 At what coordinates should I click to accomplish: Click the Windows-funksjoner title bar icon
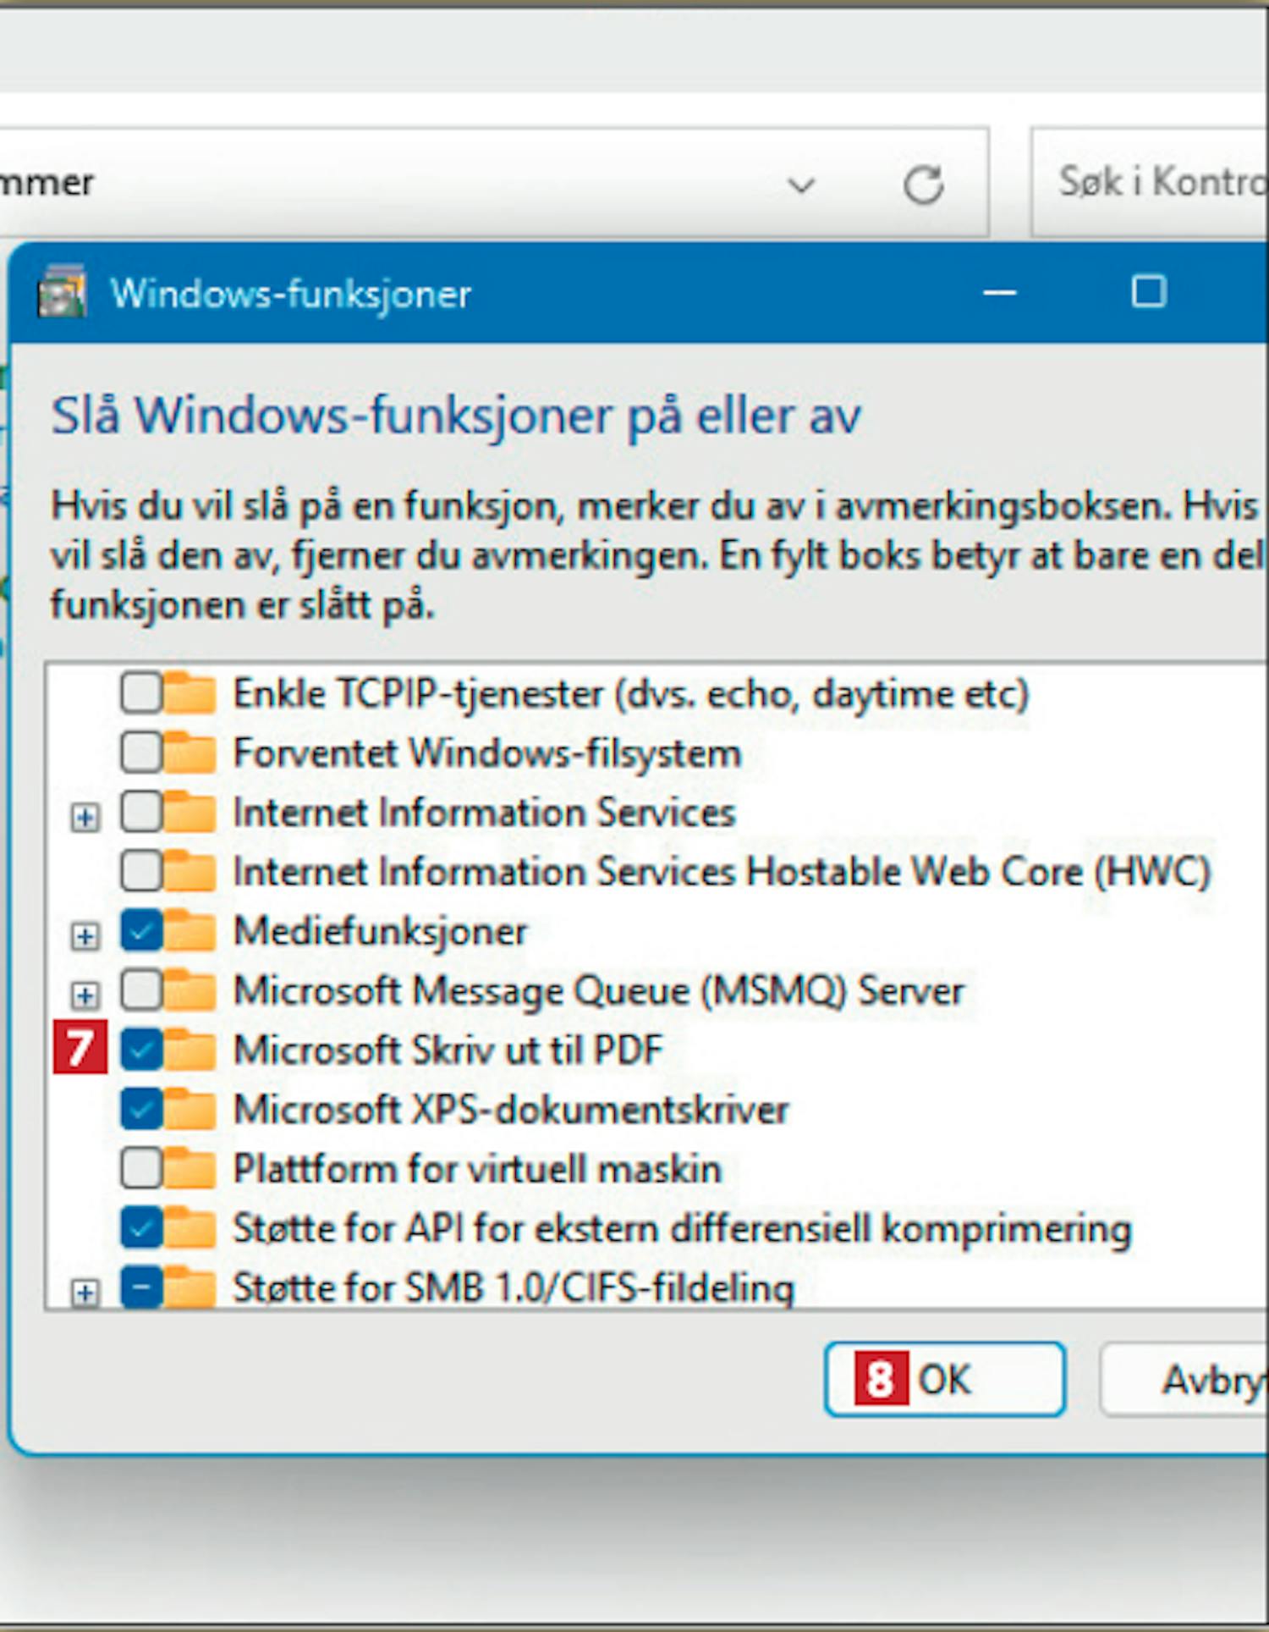[x=62, y=292]
